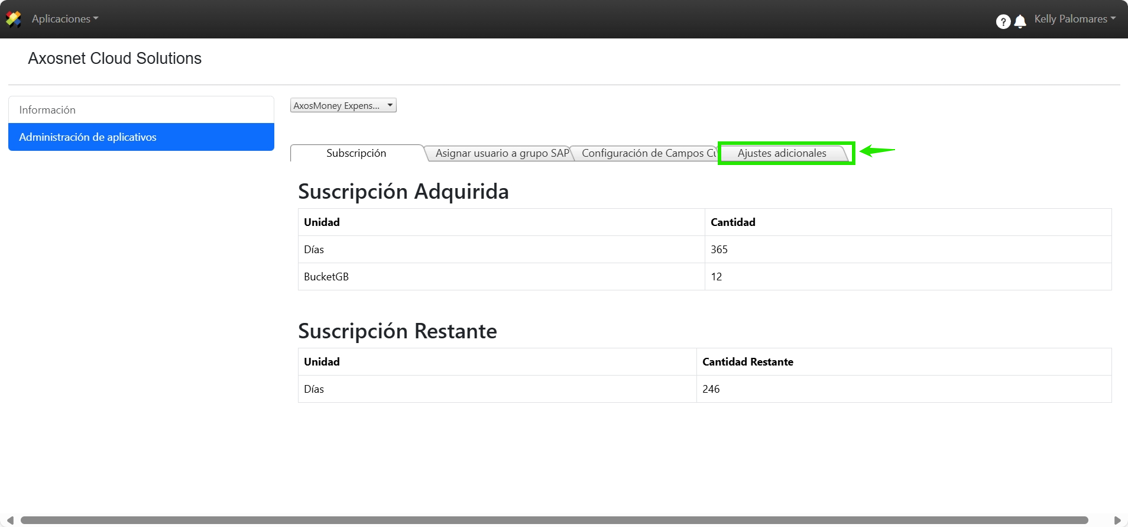1128x527 pixels.
Task: Open notifications bell icon
Action: 1020,22
